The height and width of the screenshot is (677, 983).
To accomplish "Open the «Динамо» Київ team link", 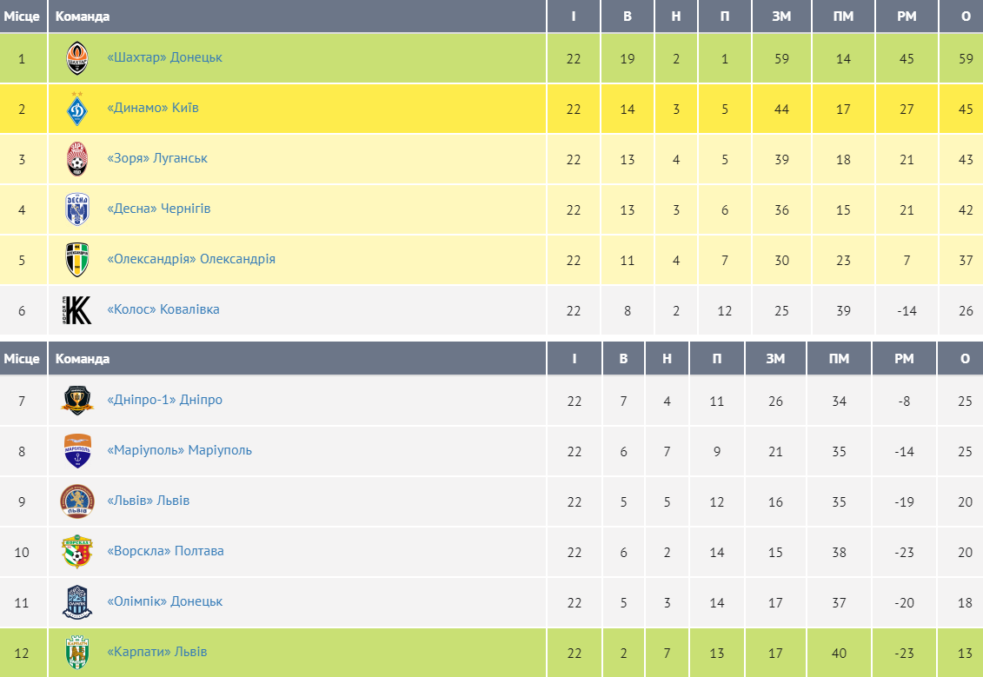I will (153, 108).
